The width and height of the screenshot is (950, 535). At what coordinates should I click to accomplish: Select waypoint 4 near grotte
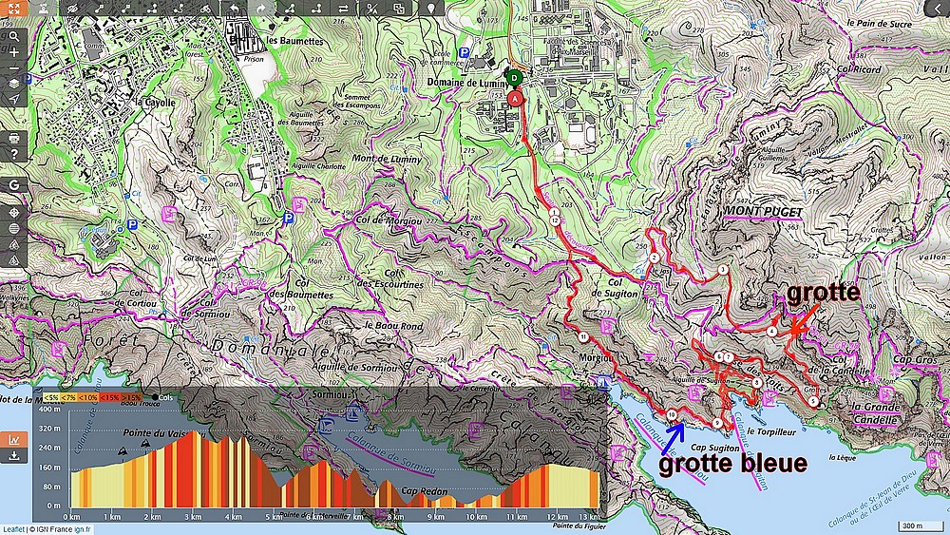pyautogui.click(x=771, y=332)
